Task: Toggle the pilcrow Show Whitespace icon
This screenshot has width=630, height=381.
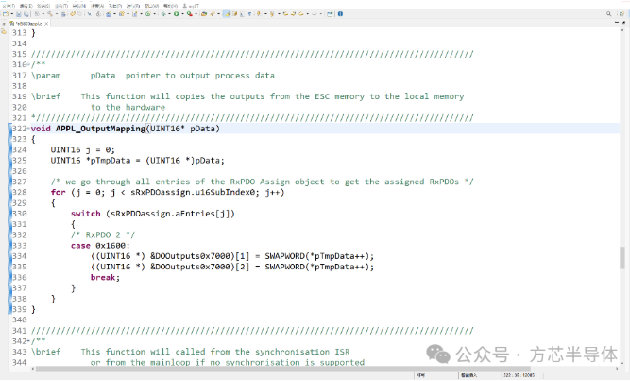Action: [250, 13]
